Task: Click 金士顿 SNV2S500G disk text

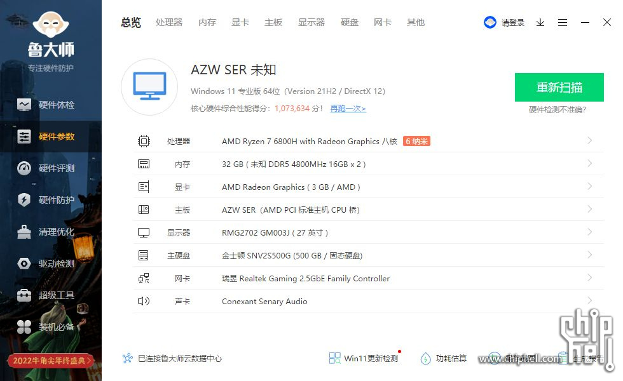Action: click(x=292, y=255)
